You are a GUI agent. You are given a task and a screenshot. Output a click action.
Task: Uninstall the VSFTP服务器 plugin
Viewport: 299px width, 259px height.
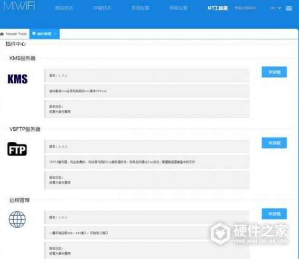[x=274, y=143]
